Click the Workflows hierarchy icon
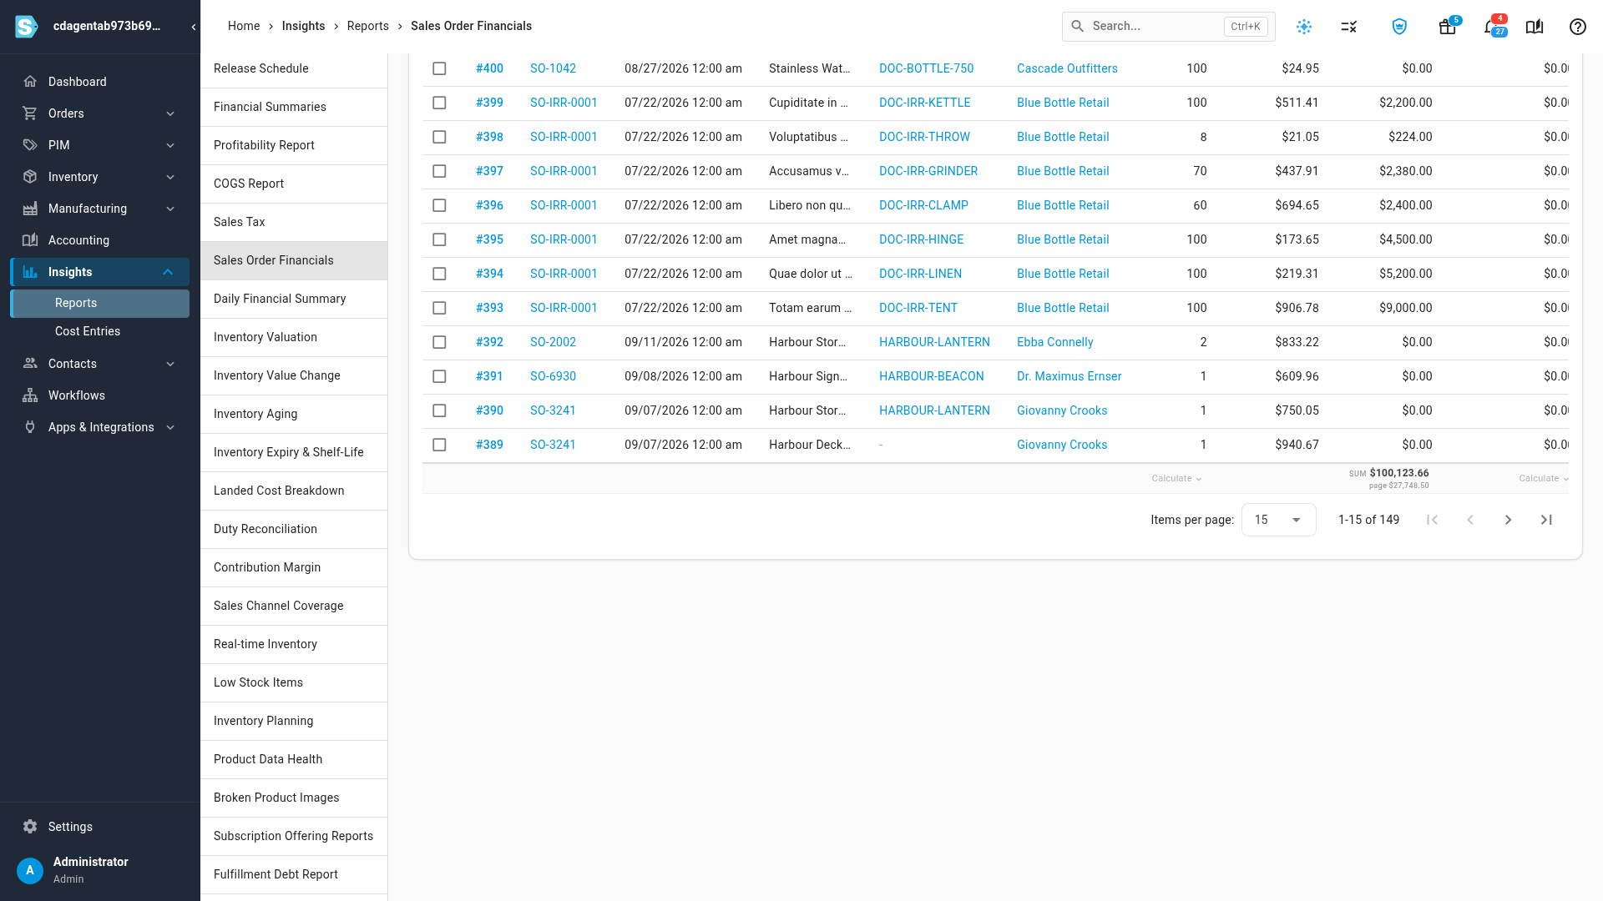 [x=30, y=395]
